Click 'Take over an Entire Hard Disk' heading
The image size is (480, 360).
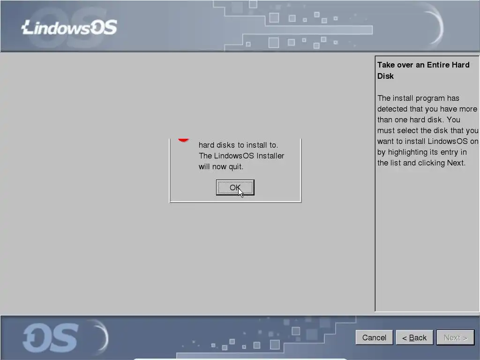coord(423,70)
